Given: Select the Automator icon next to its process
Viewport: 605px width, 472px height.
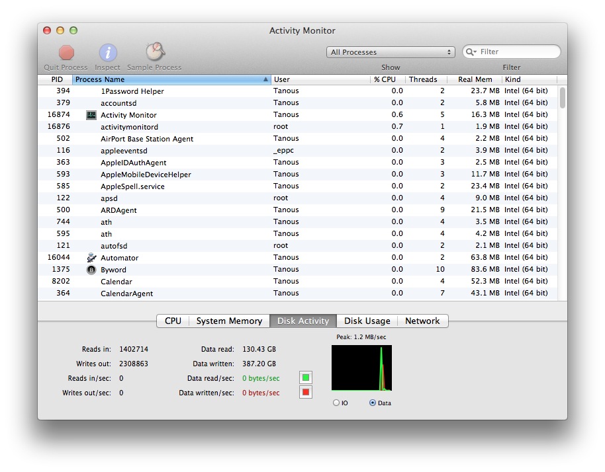Looking at the screenshot, I should pyautogui.click(x=91, y=257).
